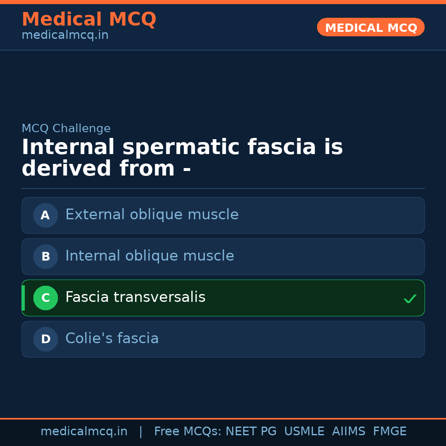This screenshot has width=446, height=446.
Task: Click the letter A option circle
Action: click(45, 215)
